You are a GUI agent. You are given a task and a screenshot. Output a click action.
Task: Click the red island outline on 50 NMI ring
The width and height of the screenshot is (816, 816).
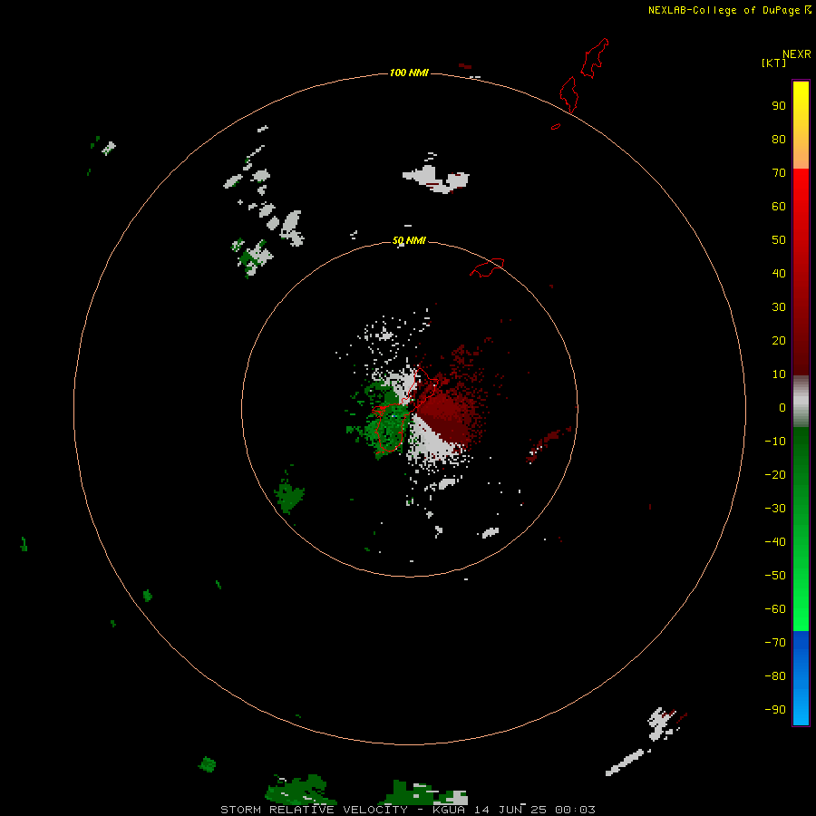[x=487, y=267]
